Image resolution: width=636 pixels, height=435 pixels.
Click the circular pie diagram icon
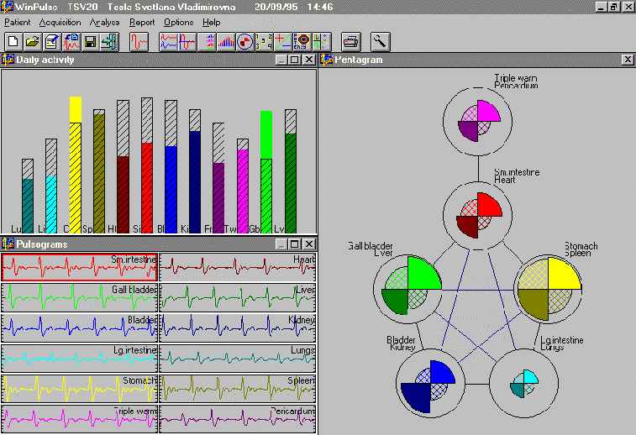[x=245, y=41]
